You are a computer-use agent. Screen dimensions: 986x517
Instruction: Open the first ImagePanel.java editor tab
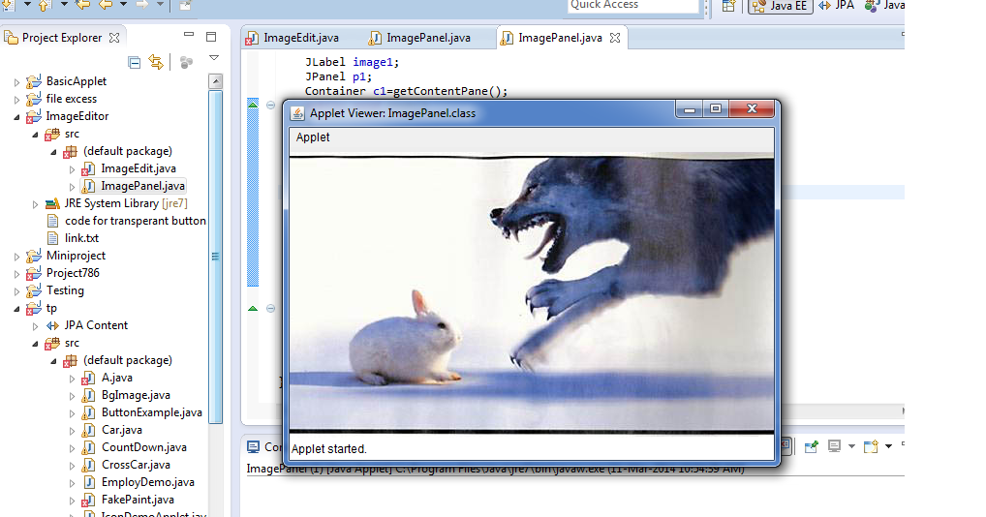(x=420, y=38)
